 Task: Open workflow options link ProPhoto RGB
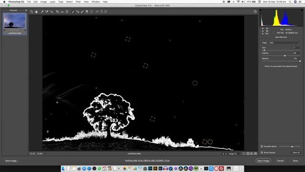pyautogui.click(x=147, y=161)
